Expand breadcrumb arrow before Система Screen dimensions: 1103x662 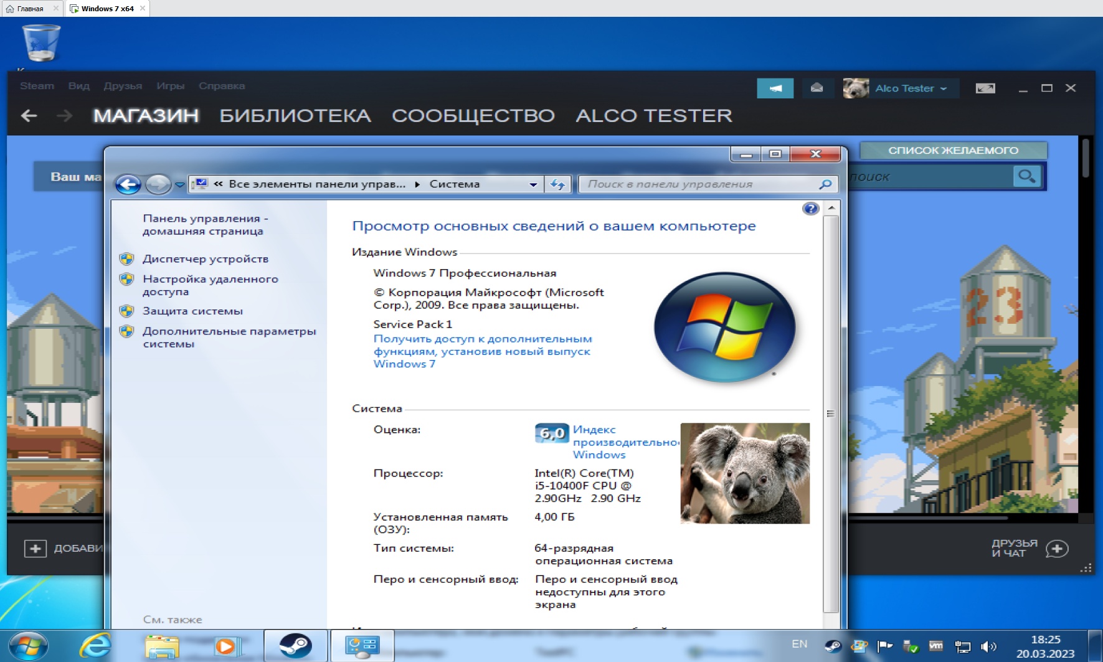pos(417,184)
